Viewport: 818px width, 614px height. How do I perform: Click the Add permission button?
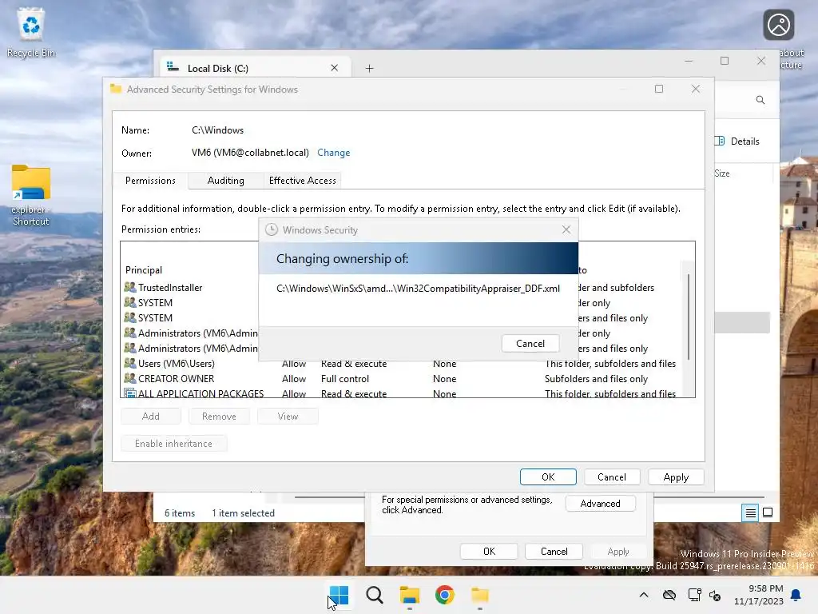pos(151,416)
